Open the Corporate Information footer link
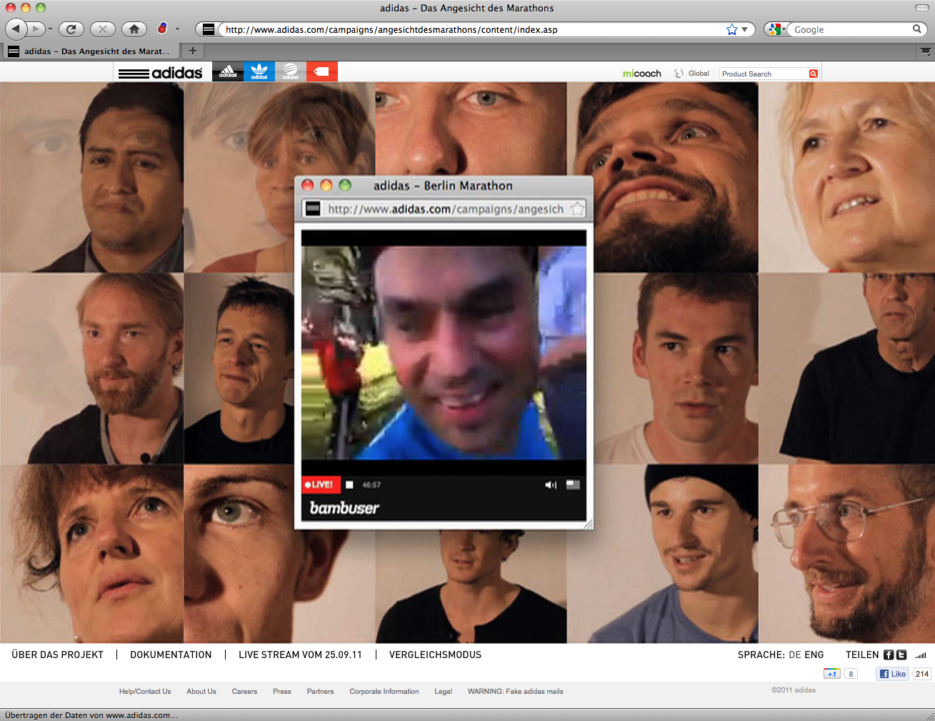Screen dimensions: 935x721 tap(384, 692)
